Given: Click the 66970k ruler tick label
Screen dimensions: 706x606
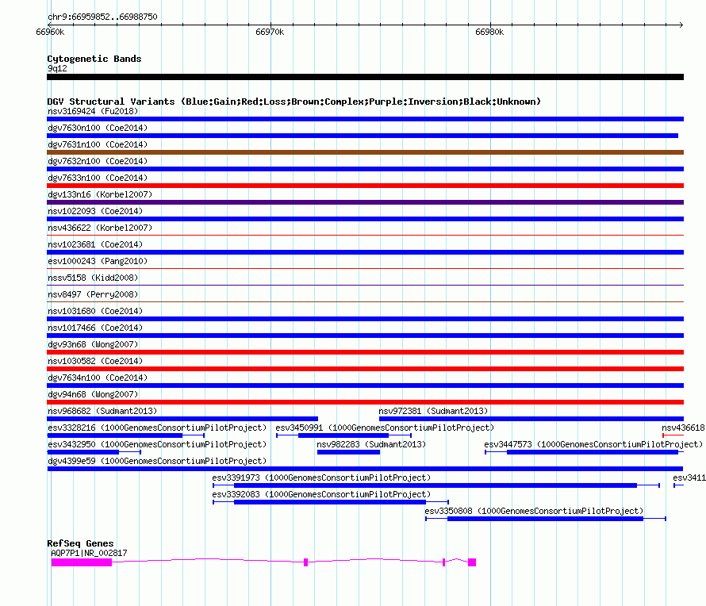Looking at the screenshot, I should (x=270, y=32).
